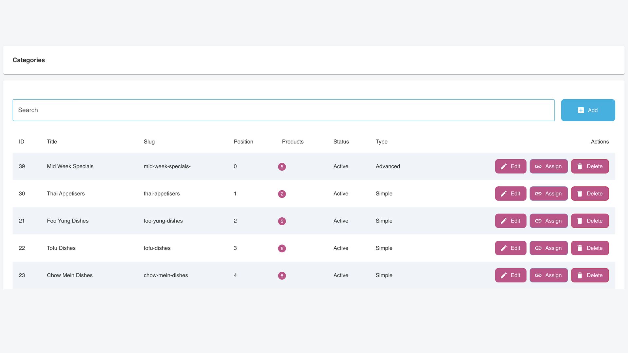Delete the Mid Week Specials category
This screenshot has width=628, height=353.
click(590, 166)
